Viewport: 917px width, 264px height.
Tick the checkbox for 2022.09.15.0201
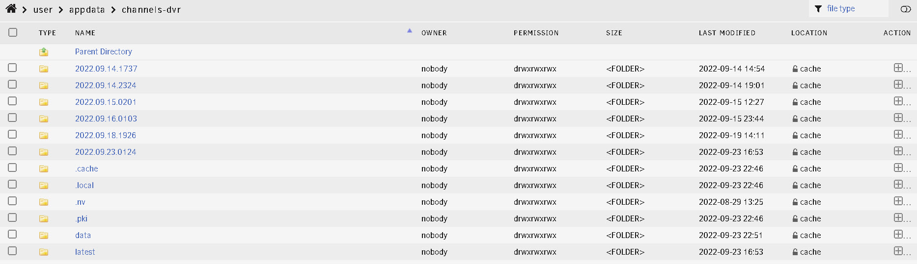13,101
